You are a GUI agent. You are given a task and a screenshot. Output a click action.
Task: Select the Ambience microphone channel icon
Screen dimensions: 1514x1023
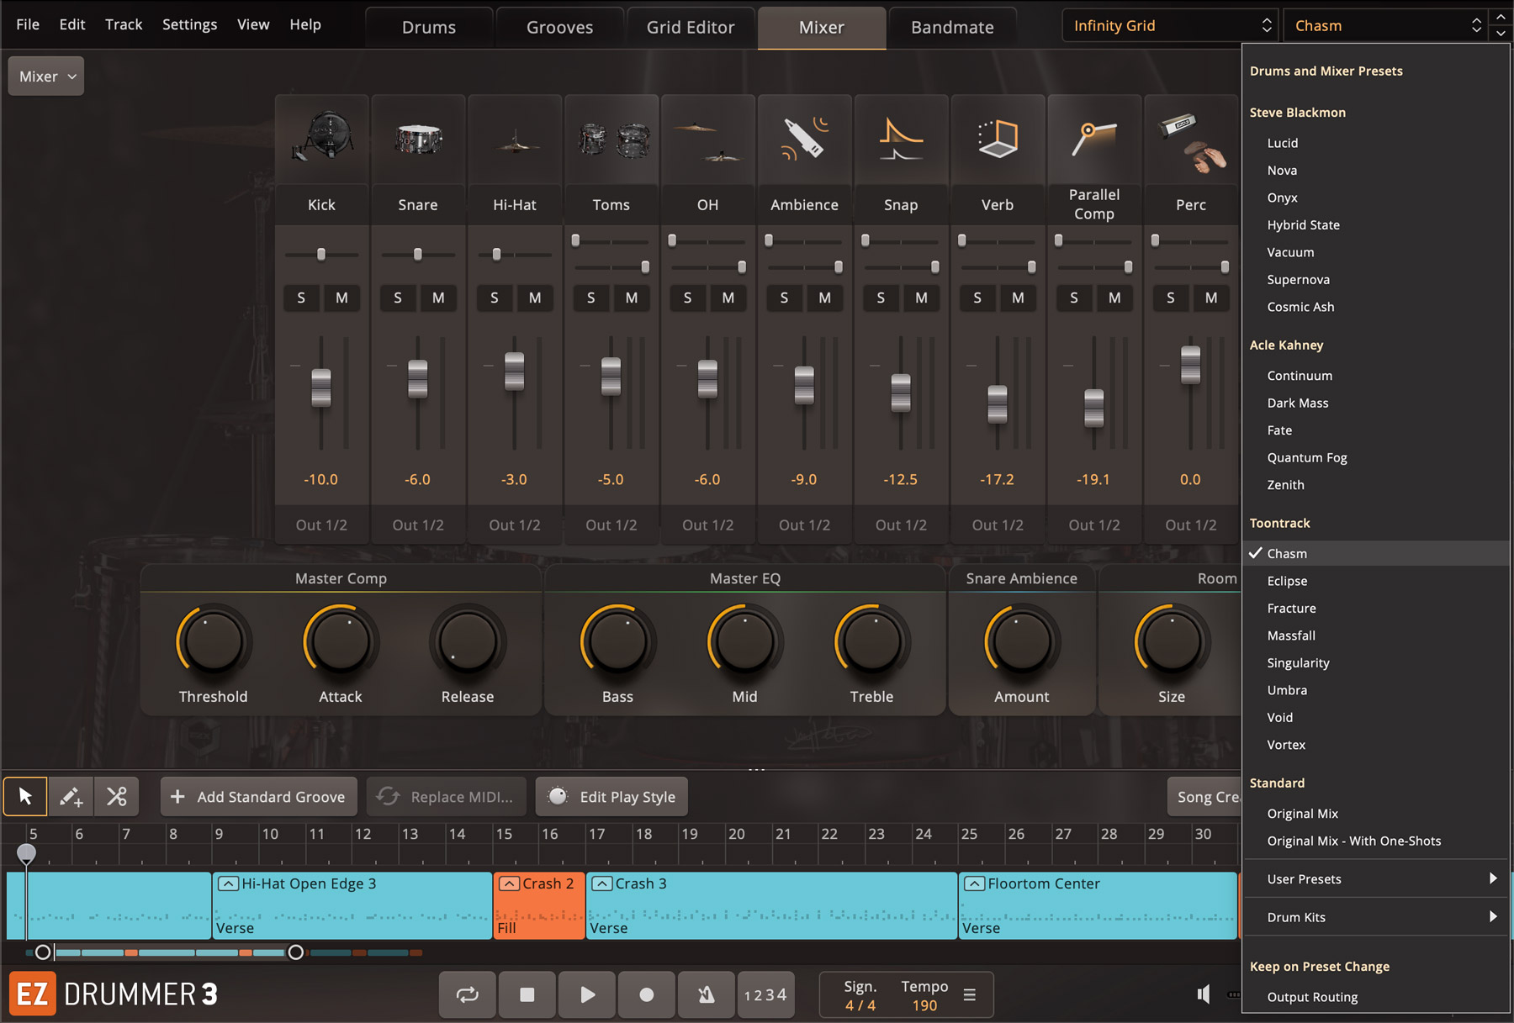804,138
